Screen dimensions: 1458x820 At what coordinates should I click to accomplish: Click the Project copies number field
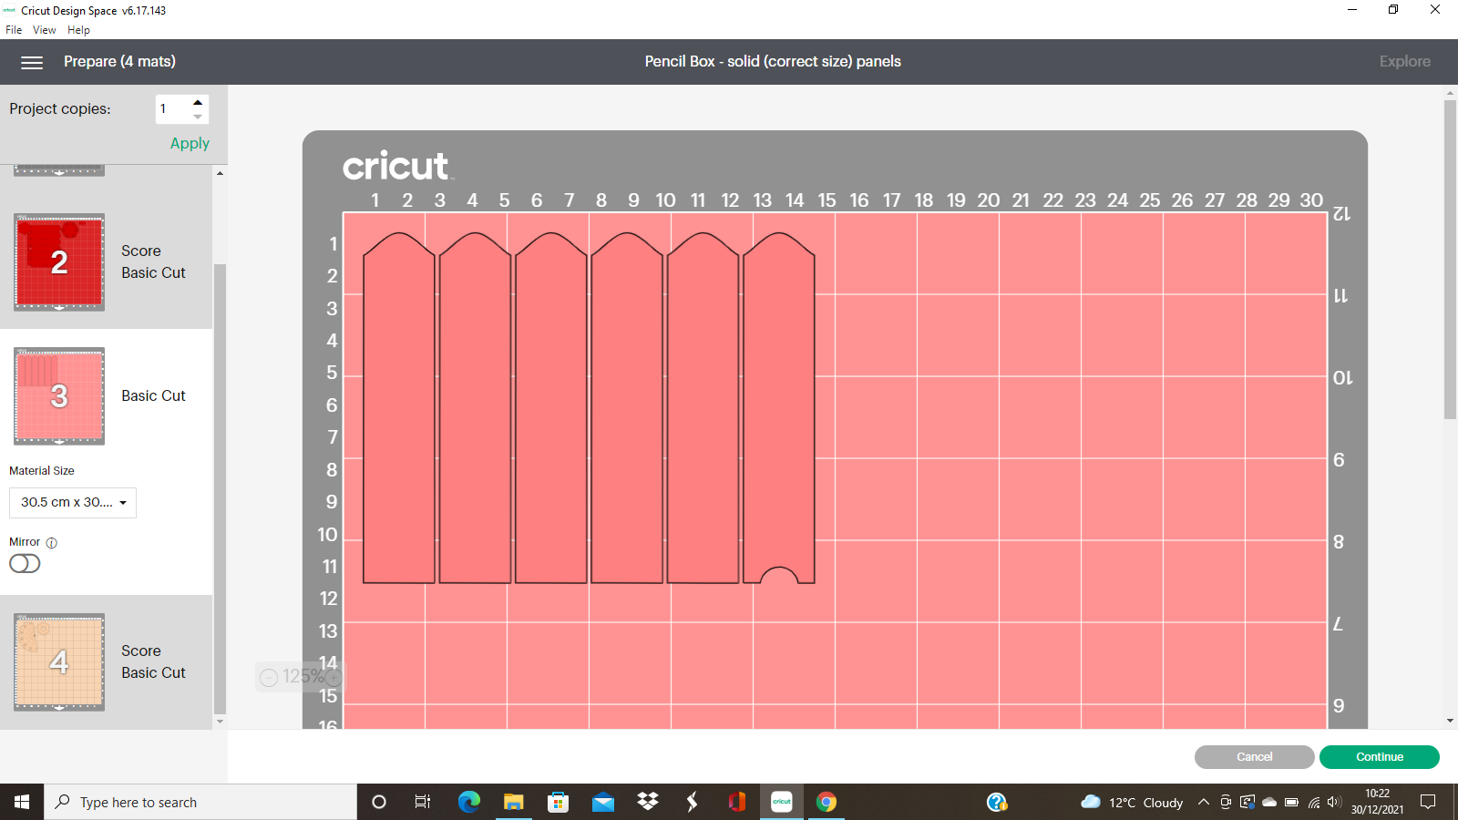(x=172, y=109)
